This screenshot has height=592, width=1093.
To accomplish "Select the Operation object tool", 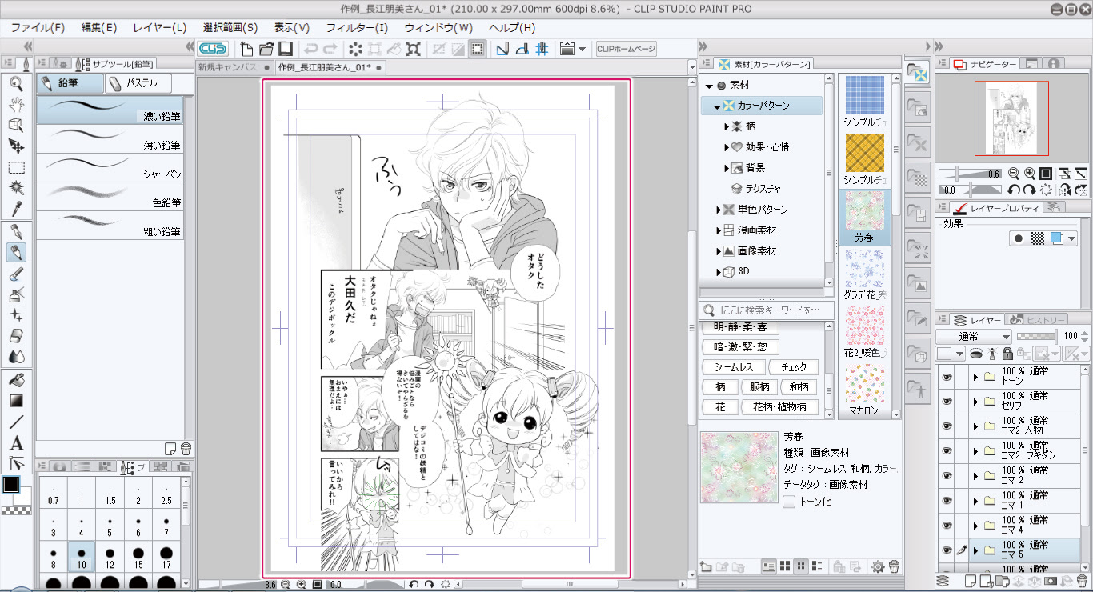I will pyautogui.click(x=16, y=125).
